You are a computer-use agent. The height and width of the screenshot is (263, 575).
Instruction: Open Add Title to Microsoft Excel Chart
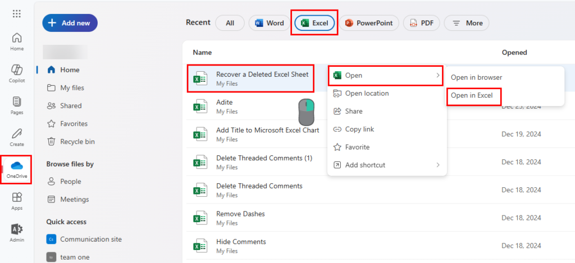pos(268,130)
